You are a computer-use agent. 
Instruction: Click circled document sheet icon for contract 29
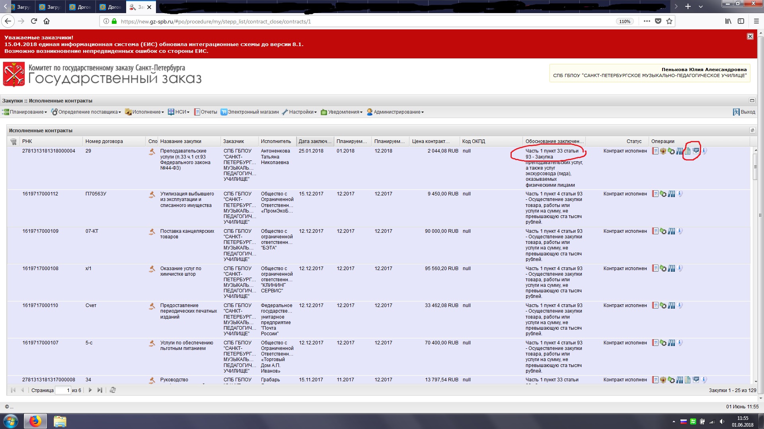[688, 151]
